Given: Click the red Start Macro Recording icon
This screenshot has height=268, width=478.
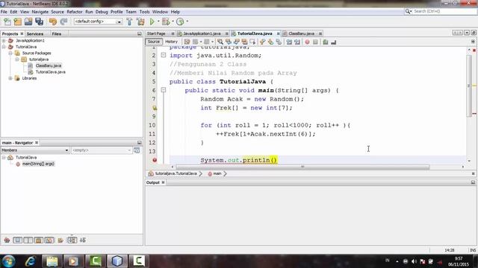Looking at the screenshot, I should click(307, 42).
